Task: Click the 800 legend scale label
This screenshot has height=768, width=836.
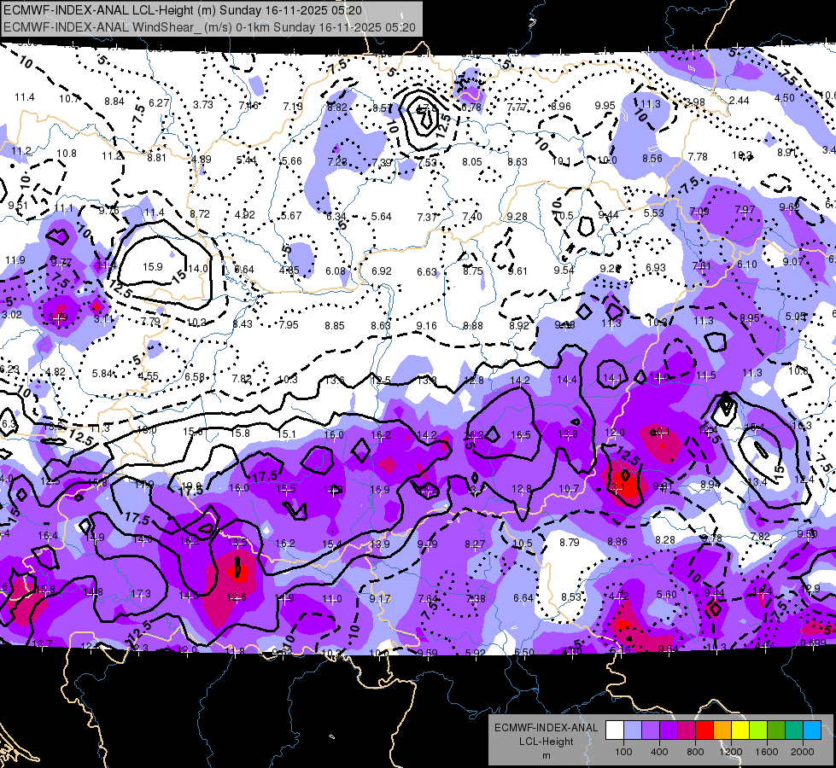Action: (x=695, y=752)
